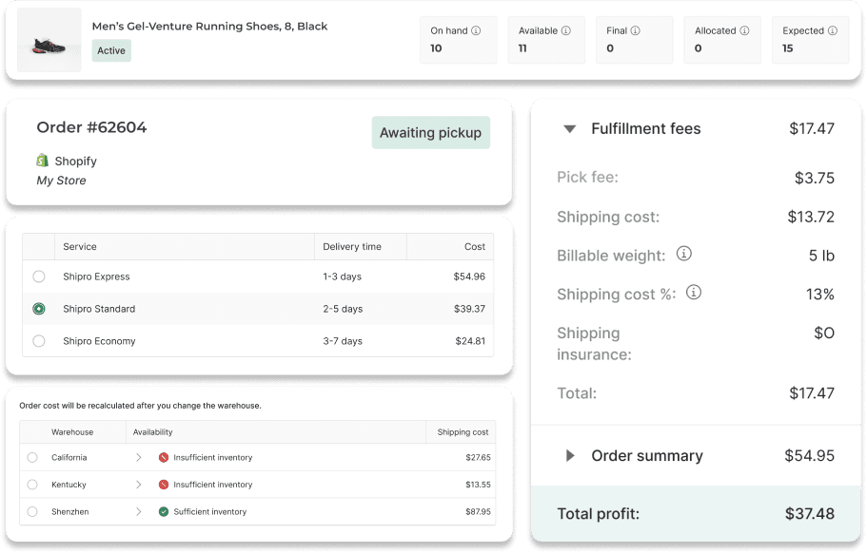
Task: Open the running shoe product thumbnail
Action: click(x=49, y=42)
